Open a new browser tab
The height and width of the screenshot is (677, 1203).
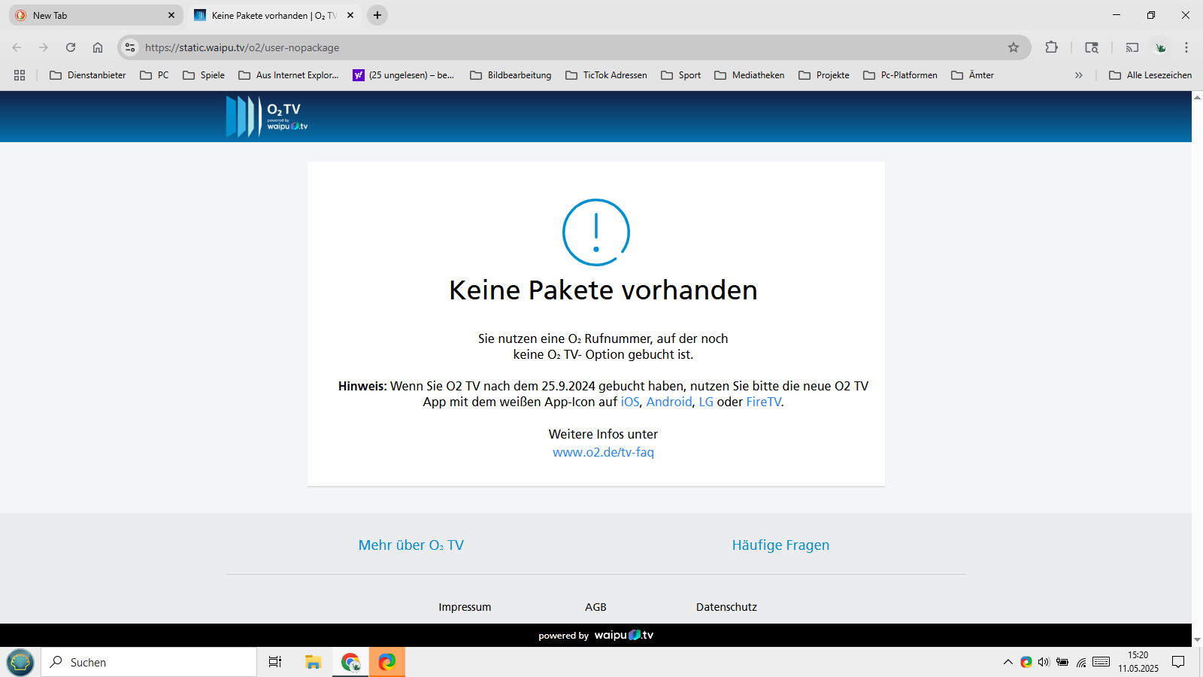point(377,15)
